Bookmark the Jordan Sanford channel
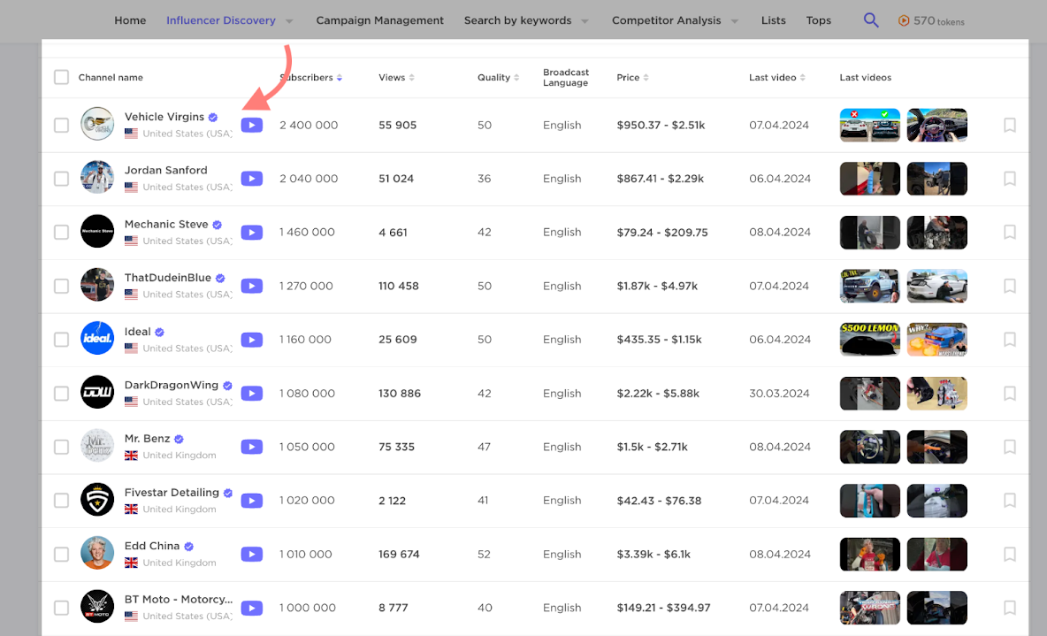This screenshot has height=636, width=1047. tap(1009, 179)
